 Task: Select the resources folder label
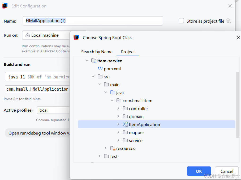[126, 148]
